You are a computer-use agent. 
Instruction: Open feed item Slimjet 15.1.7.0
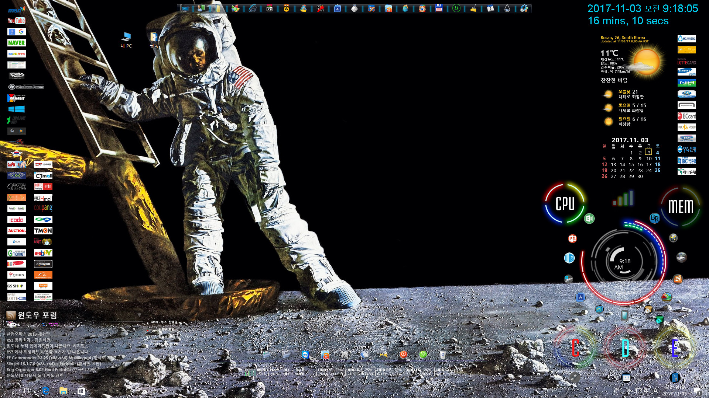[x=54, y=364]
